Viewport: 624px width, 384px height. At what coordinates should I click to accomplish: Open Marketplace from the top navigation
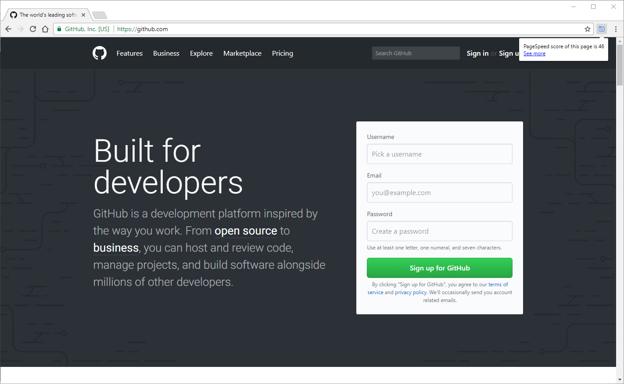[242, 53]
